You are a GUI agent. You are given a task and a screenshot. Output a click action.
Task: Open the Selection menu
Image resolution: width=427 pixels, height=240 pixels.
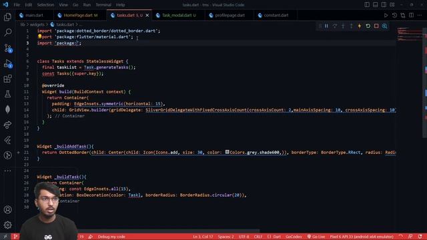45,5
